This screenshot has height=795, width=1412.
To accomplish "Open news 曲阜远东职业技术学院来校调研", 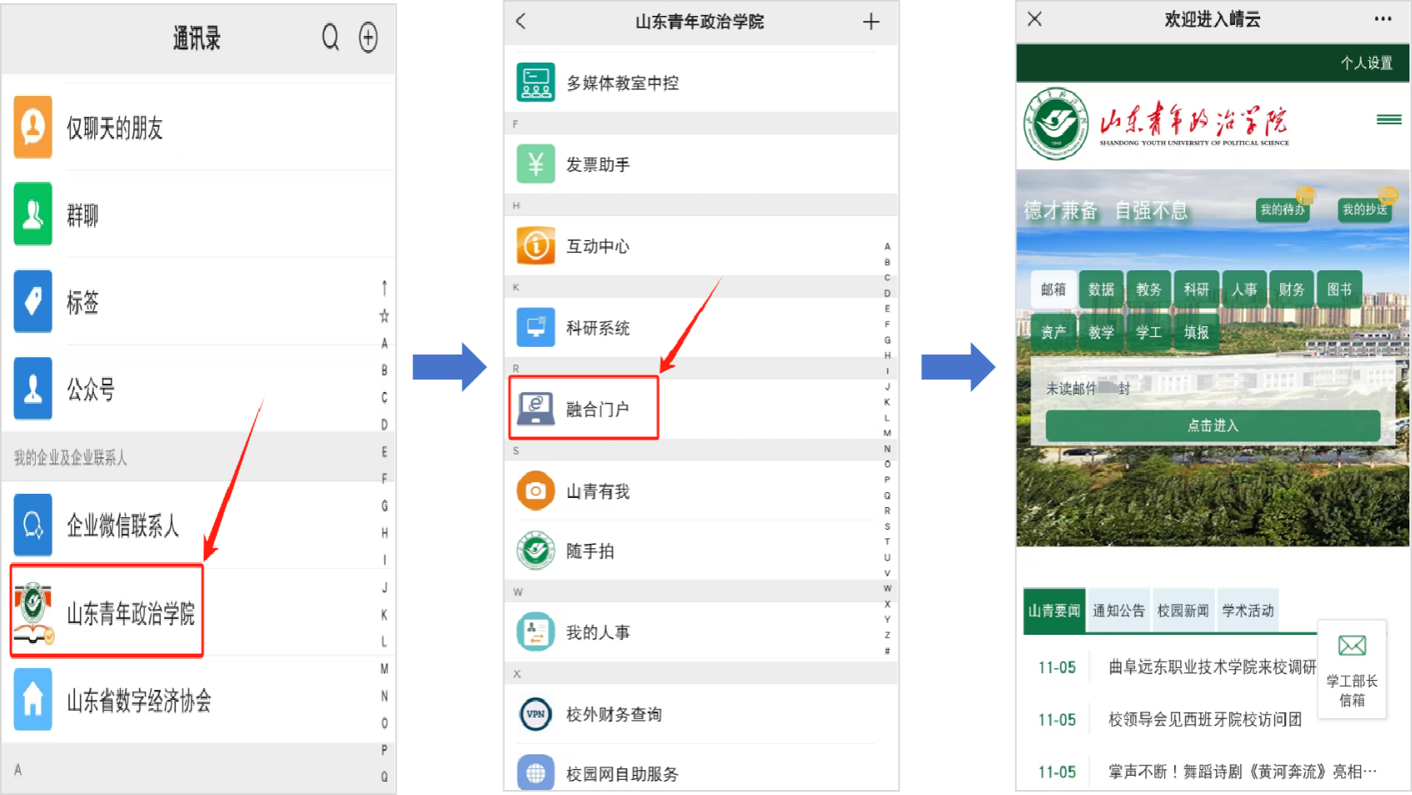I will [1212, 667].
